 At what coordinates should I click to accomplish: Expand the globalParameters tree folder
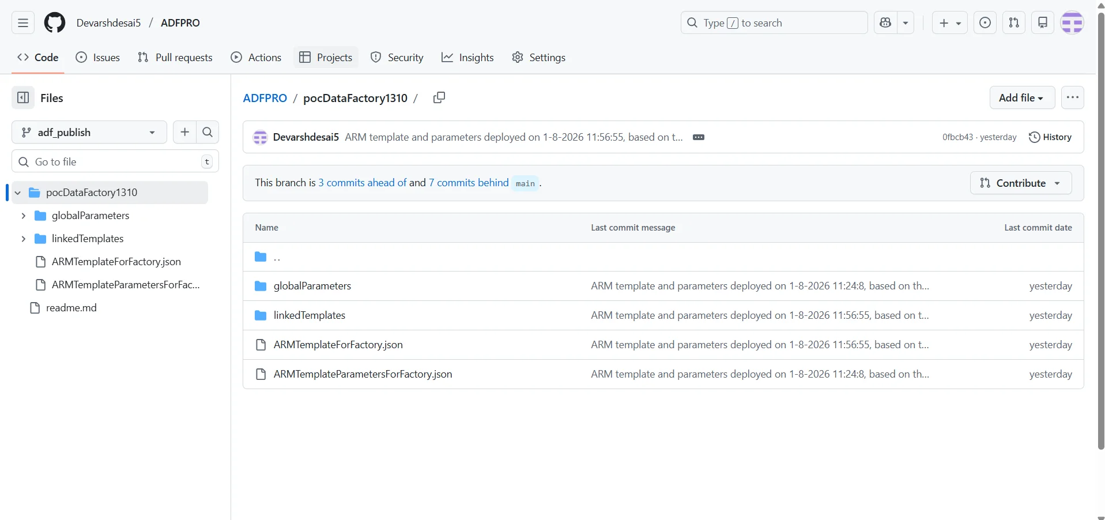tap(24, 216)
